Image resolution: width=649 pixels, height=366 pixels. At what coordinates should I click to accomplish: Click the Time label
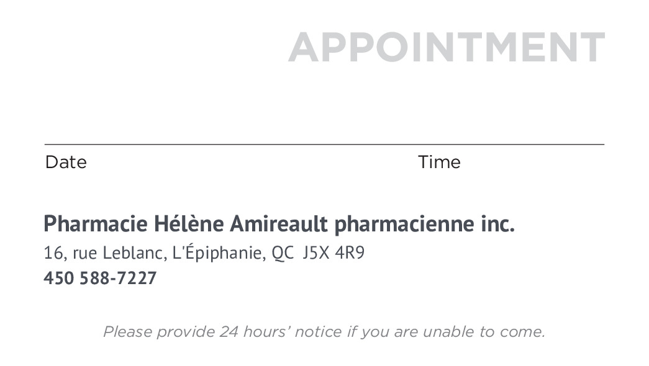tap(439, 163)
